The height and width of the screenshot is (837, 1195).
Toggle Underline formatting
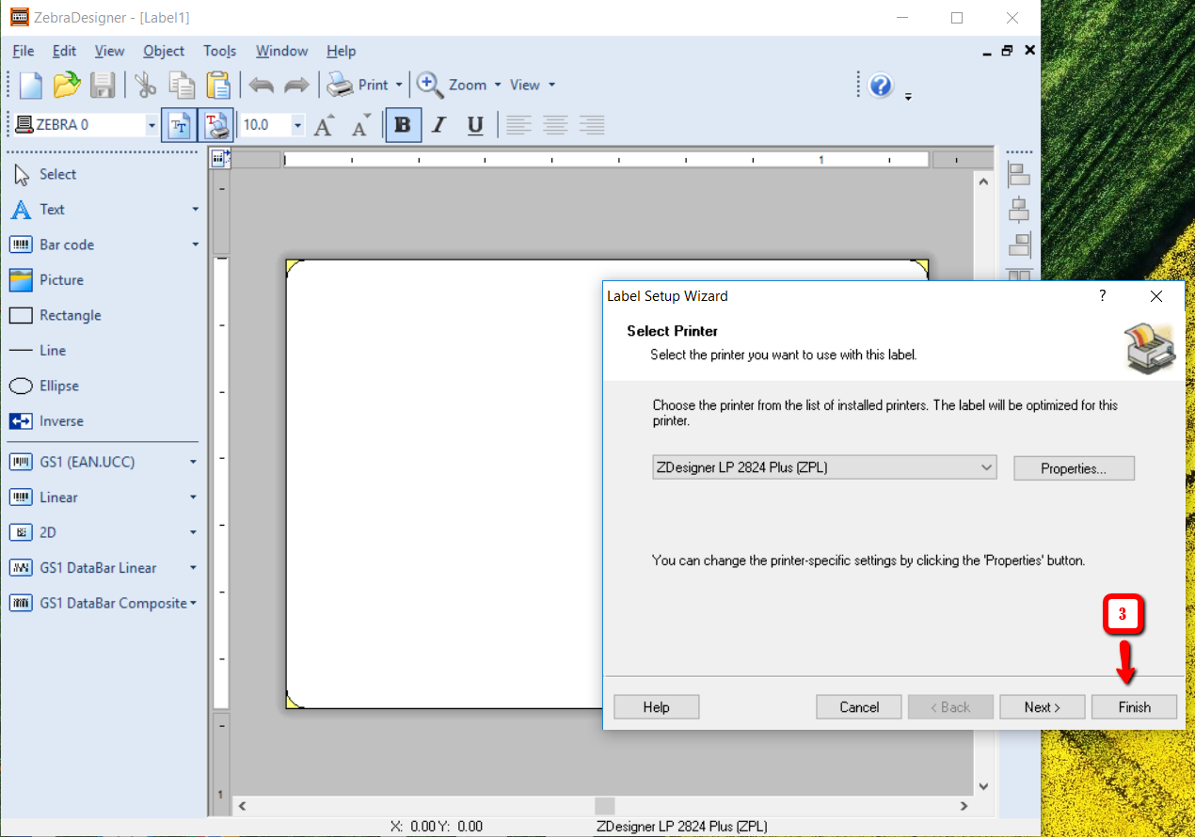point(475,124)
